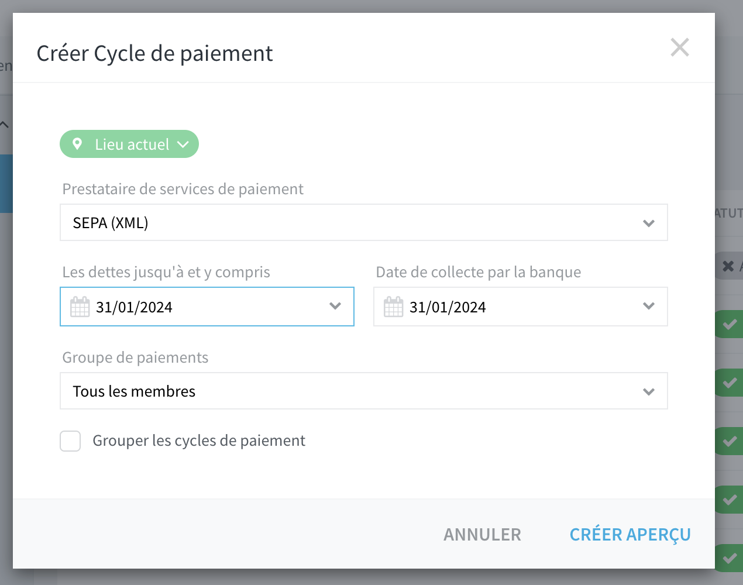This screenshot has height=585, width=743.
Task: Click the Prestataire de services de paiement label
Action: pyautogui.click(x=183, y=189)
